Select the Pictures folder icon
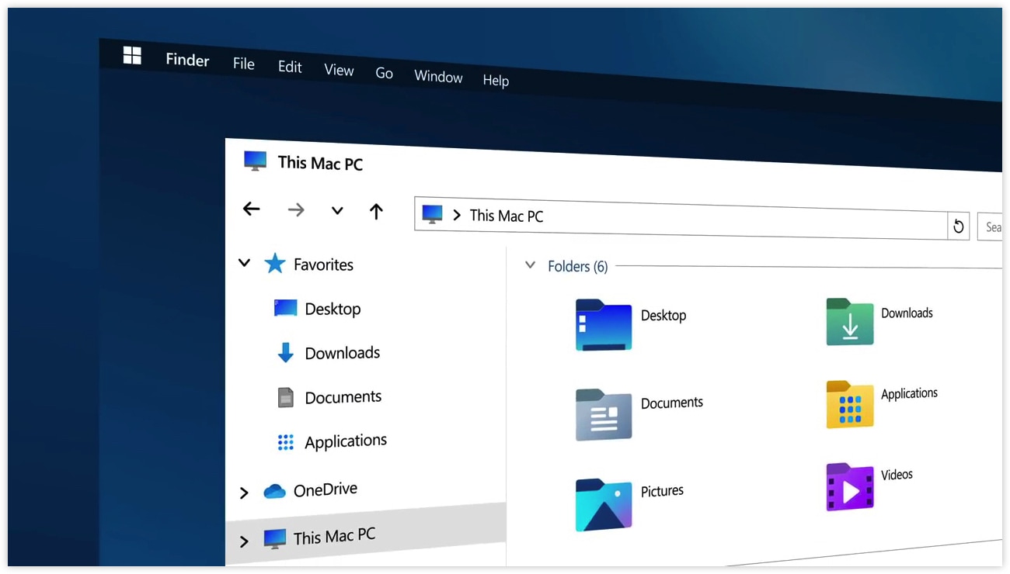This screenshot has width=1010, height=574. coord(604,505)
